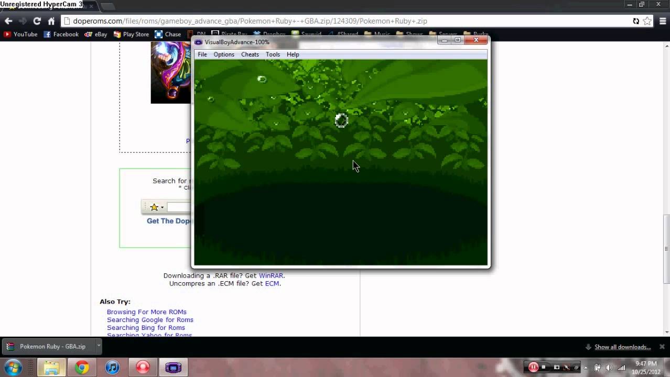Open the eBay bookmark
Screen dimensions: 670x377
(96, 34)
